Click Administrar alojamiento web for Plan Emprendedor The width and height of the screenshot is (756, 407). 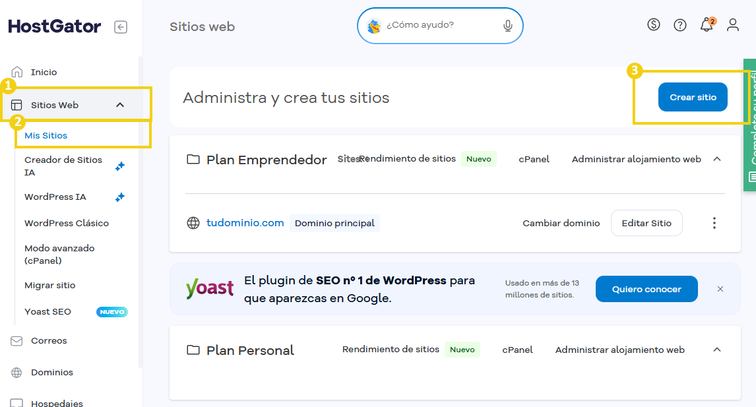click(x=636, y=159)
